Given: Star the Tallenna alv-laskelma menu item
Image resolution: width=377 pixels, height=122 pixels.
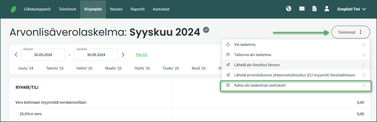Looking at the screenshot, I should coord(364,55).
